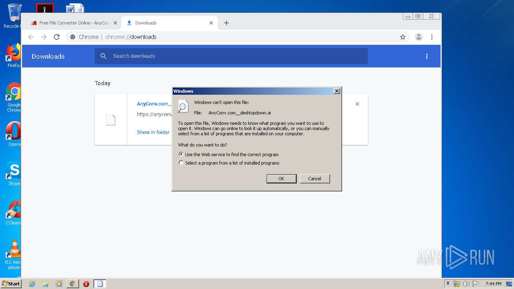Go back in Chrome
Screen dimensions: 514x289
[31, 37]
